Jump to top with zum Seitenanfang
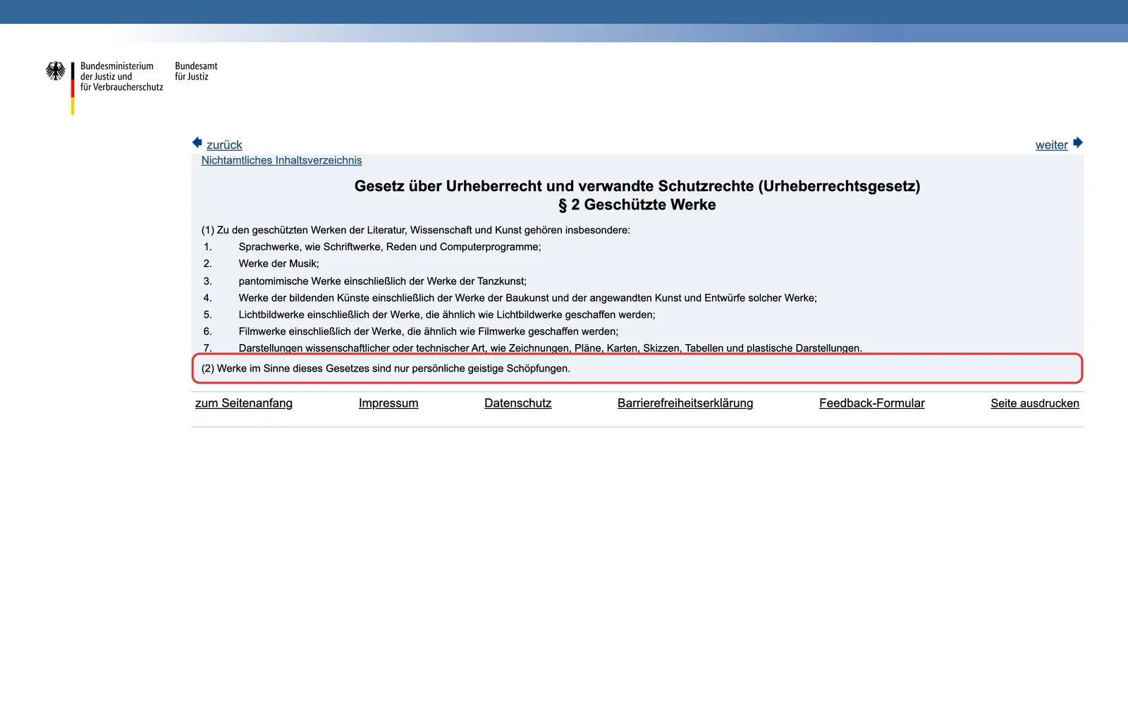The image size is (1128, 705). tap(244, 403)
